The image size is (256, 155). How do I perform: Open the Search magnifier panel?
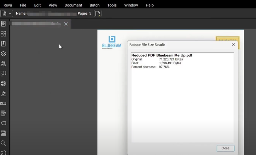pyautogui.click(x=3, y=143)
